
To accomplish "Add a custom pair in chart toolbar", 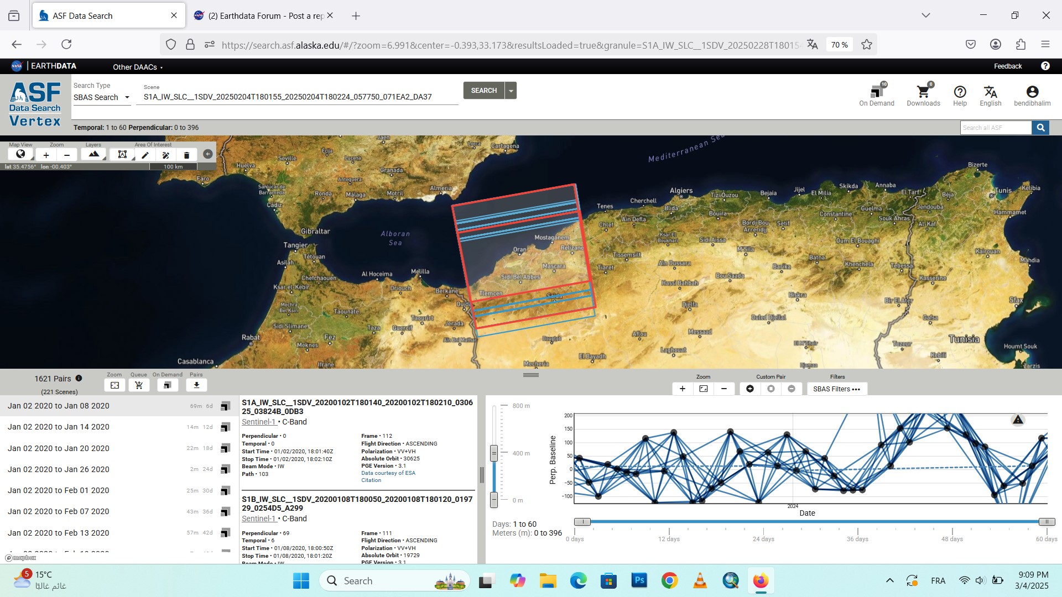I will [750, 389].
